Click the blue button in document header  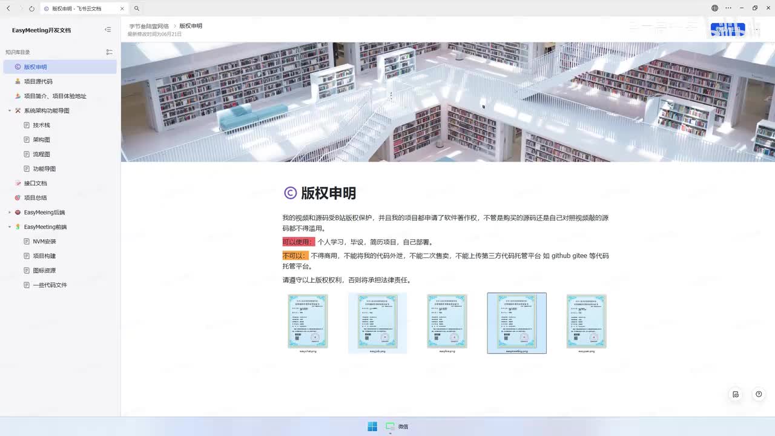[x=728, y=29]
